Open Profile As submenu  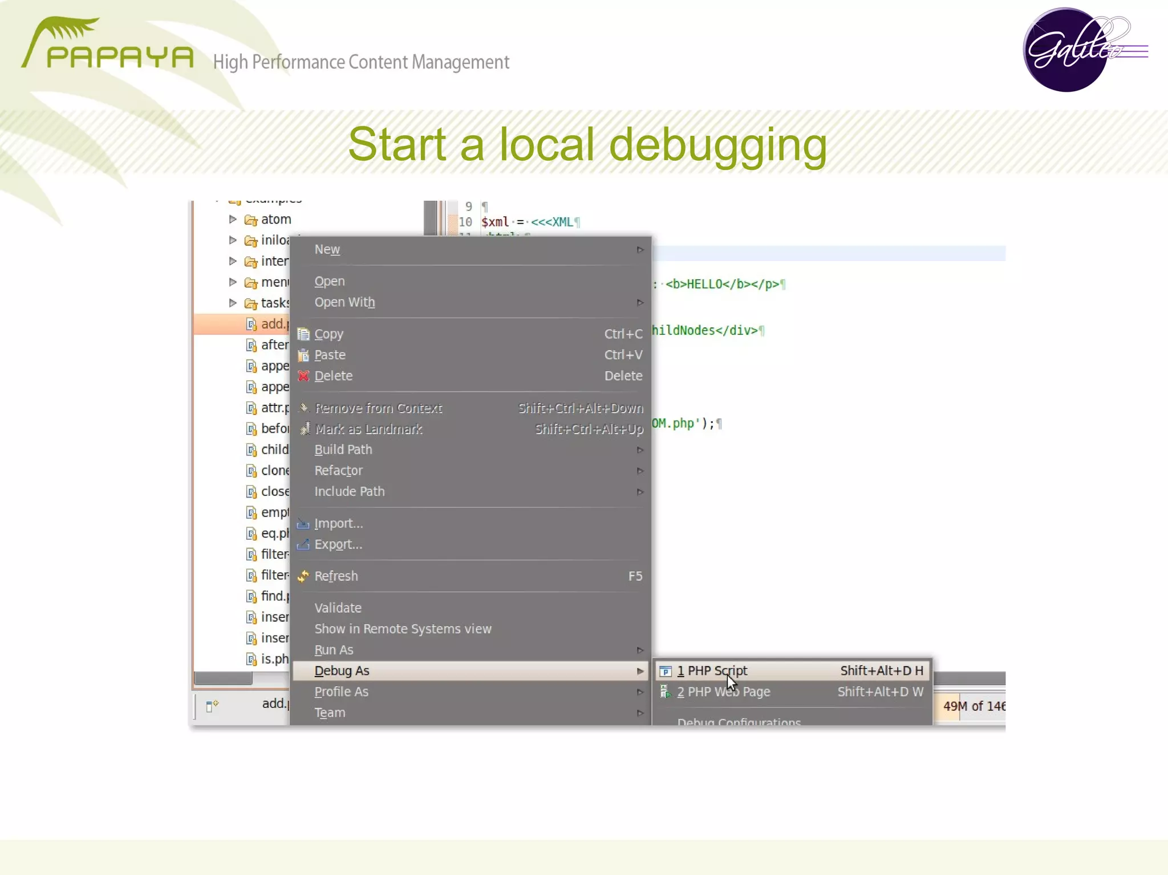click(342, 692)
